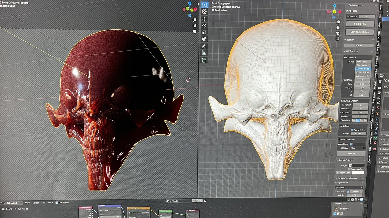The image size is (389, 218).
Task: Click the Random Color white swatch
Action: point(358,173)
